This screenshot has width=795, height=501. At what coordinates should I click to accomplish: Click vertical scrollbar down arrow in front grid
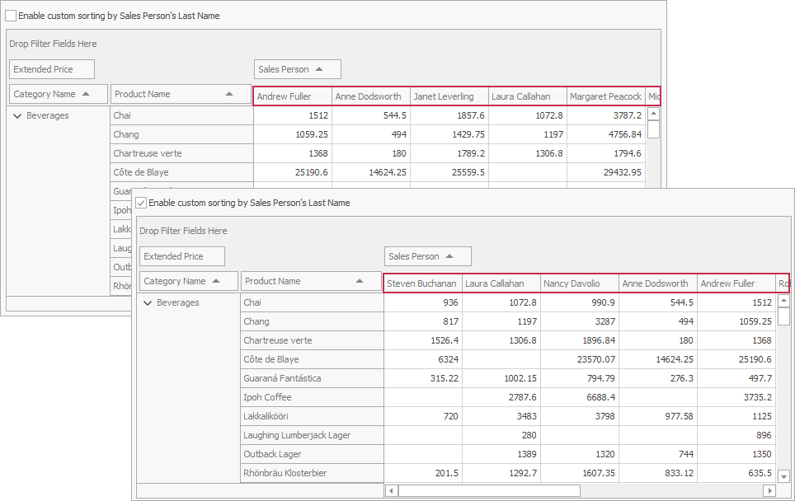pyautogui.click(x=783, y=475)
